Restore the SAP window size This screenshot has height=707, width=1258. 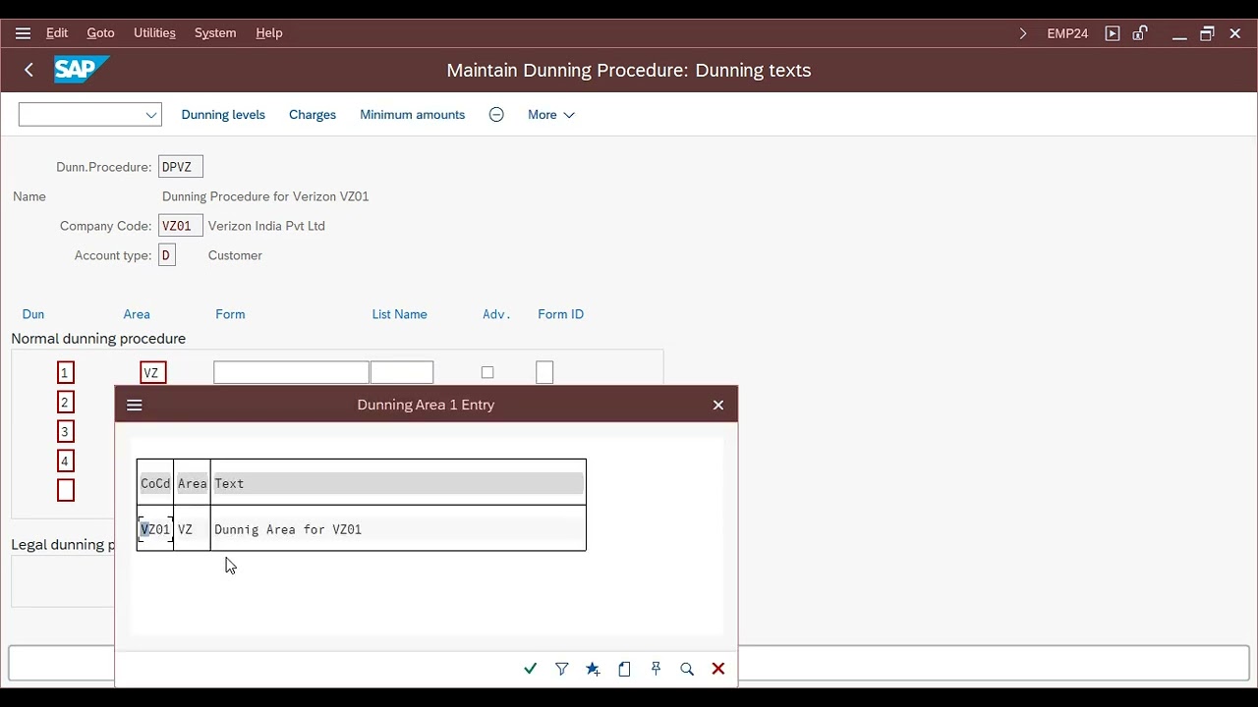tap(1207, 33)
